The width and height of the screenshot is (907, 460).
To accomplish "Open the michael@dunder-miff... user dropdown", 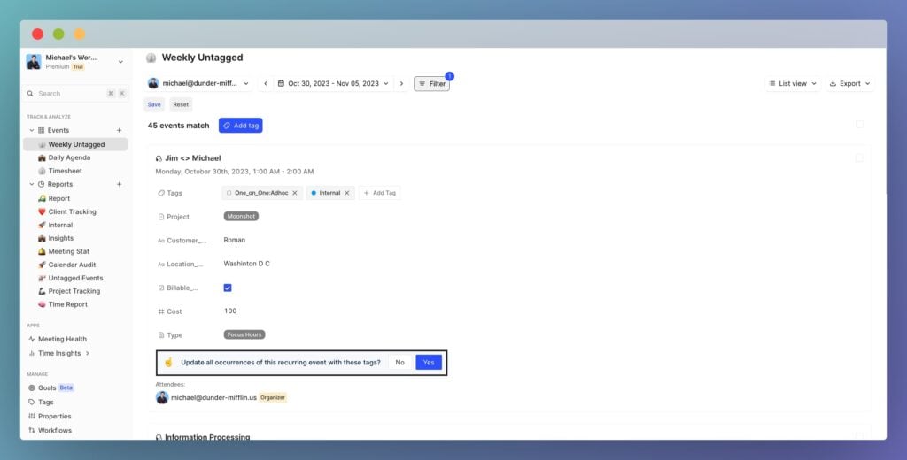I will click(198, 84).
